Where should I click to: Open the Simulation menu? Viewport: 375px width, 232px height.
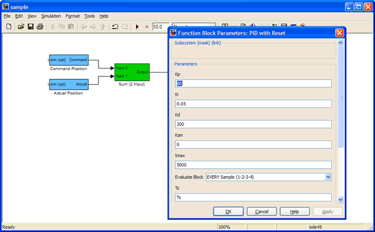[x=51, y=16]
